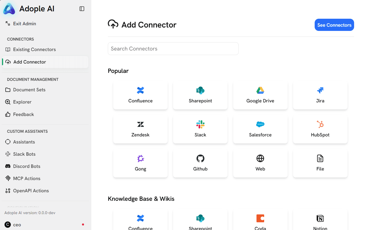Open the Explorer section
The width and height of the screenshot is (368, 230).
45,102
